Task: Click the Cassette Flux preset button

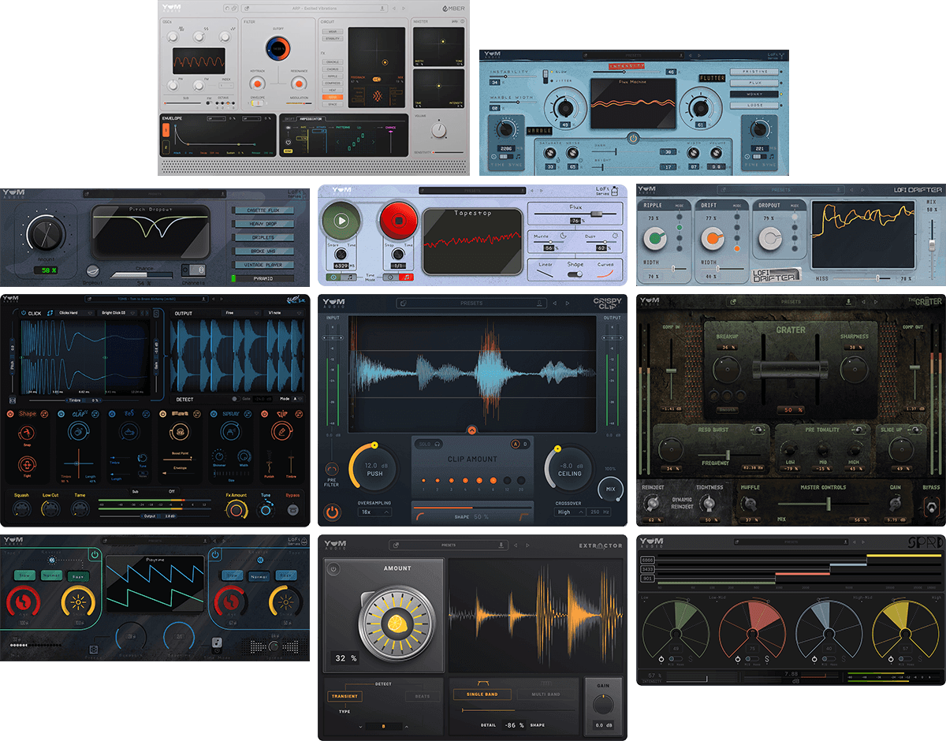Action: click(263, 210)
